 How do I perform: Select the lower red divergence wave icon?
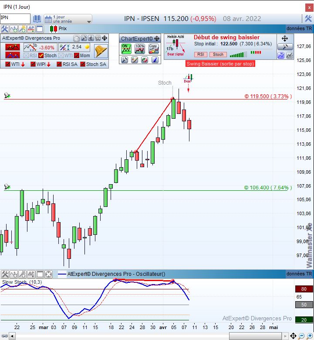(x=13, y=55)
